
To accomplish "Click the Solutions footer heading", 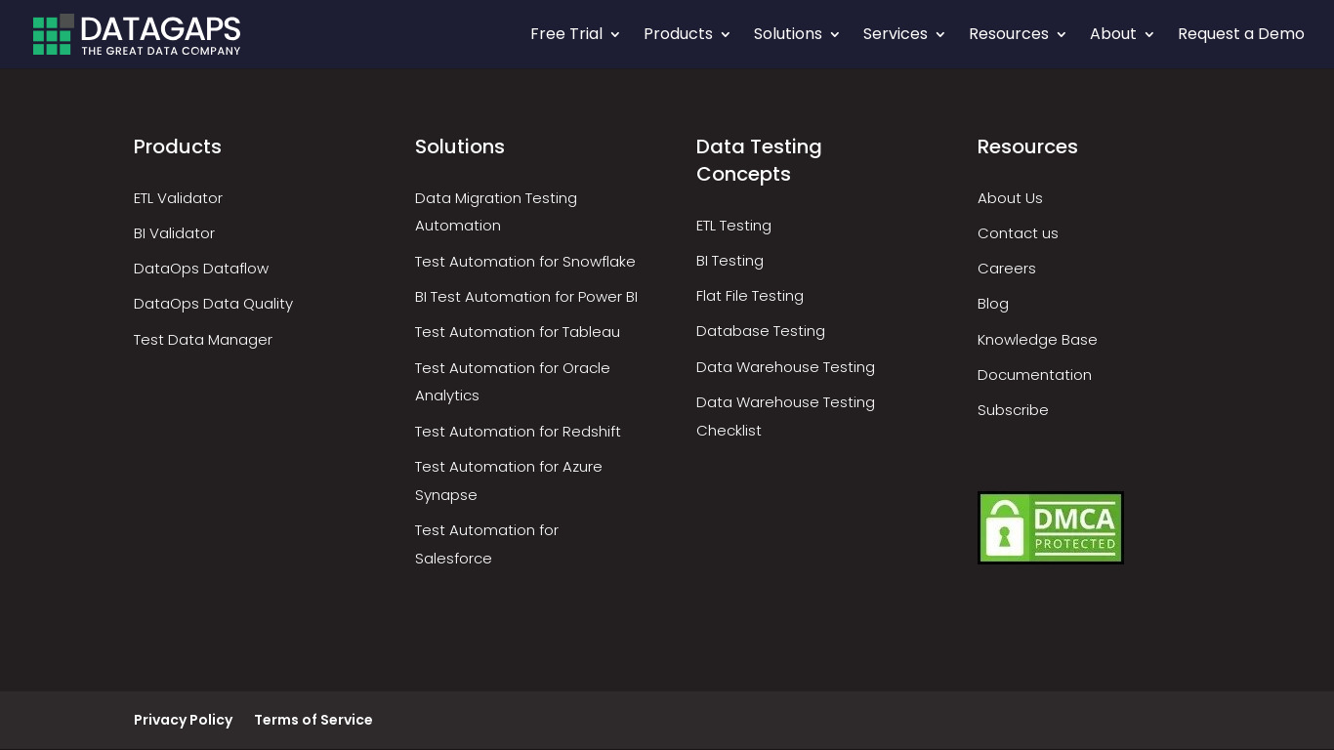I will coord(460,146).
